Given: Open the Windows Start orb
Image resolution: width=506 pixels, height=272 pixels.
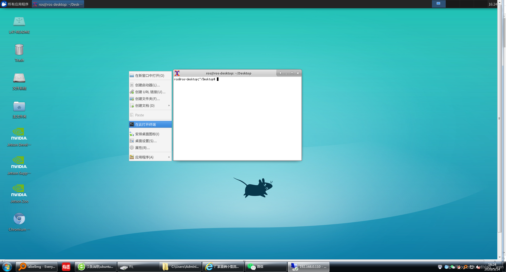Looking at the screenshot, I should click(7, 267).
